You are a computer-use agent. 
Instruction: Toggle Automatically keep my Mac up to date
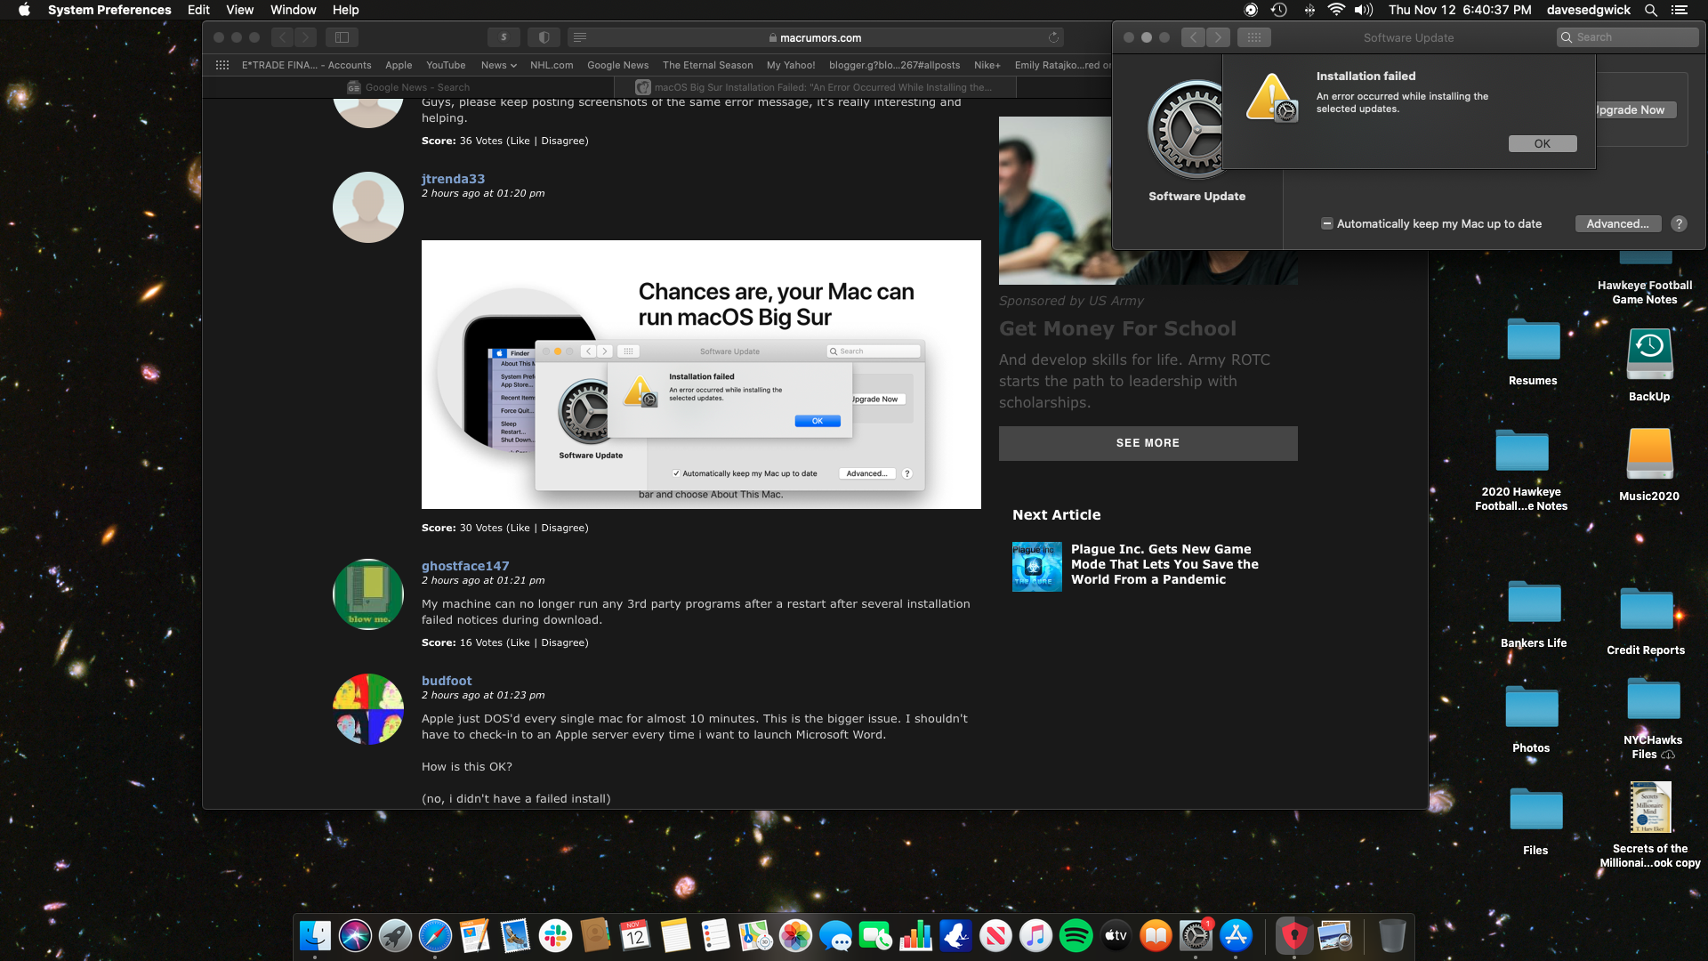(1326, 224)
